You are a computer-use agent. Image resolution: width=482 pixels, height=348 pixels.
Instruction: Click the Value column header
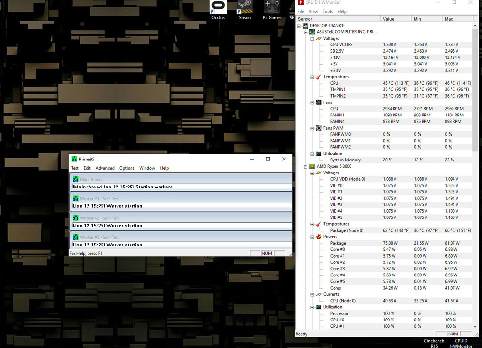point(396,19)
